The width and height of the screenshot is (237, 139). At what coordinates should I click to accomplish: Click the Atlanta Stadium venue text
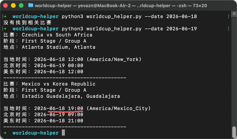coord(45,47)
